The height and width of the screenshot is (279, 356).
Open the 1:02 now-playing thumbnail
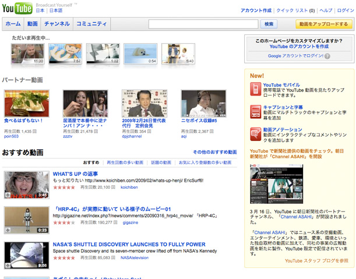point(103,54)
